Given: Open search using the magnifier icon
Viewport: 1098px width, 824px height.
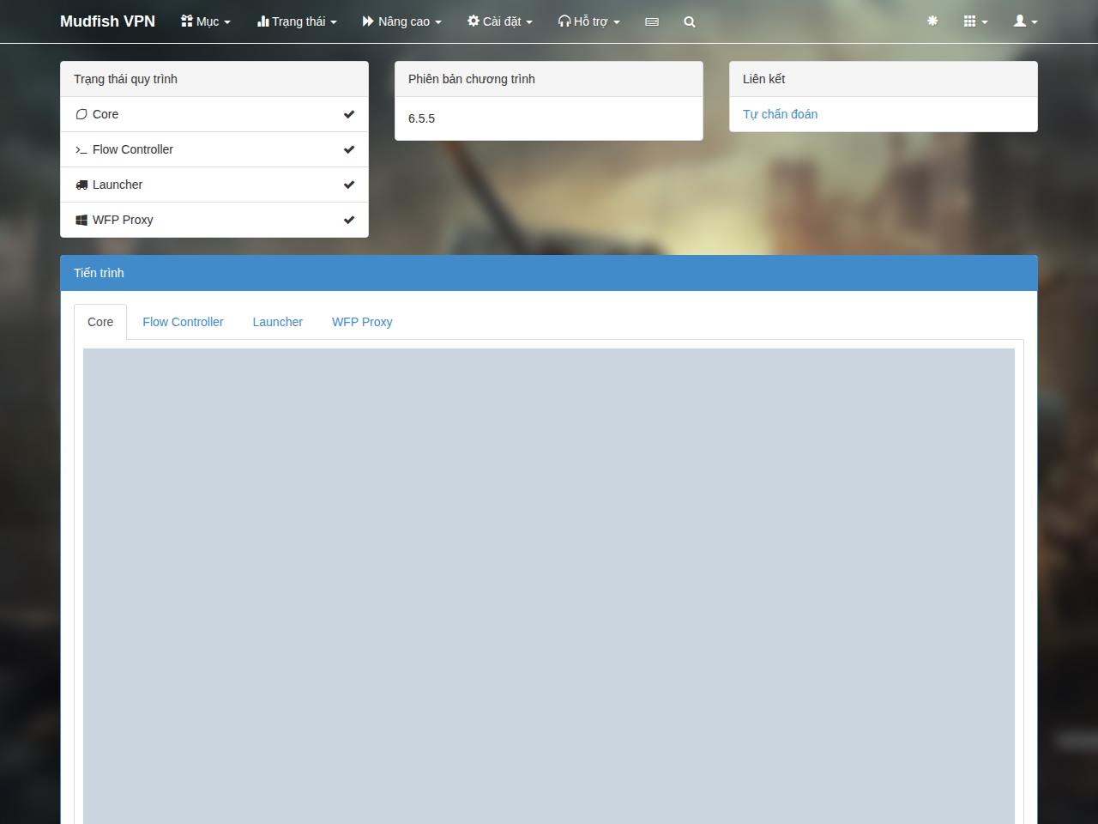Looking at the screenshot, I should pos(690,21).
